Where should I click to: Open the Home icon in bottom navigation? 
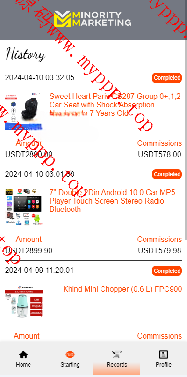[x=23, y=354]
